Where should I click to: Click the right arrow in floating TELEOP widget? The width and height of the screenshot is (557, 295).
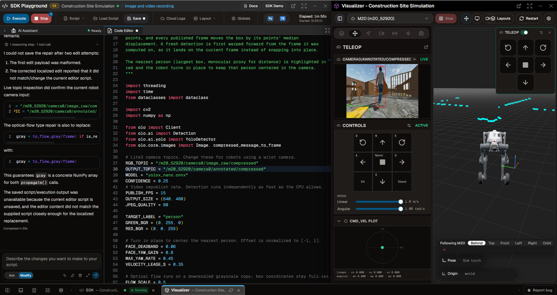tap(543, 65)
